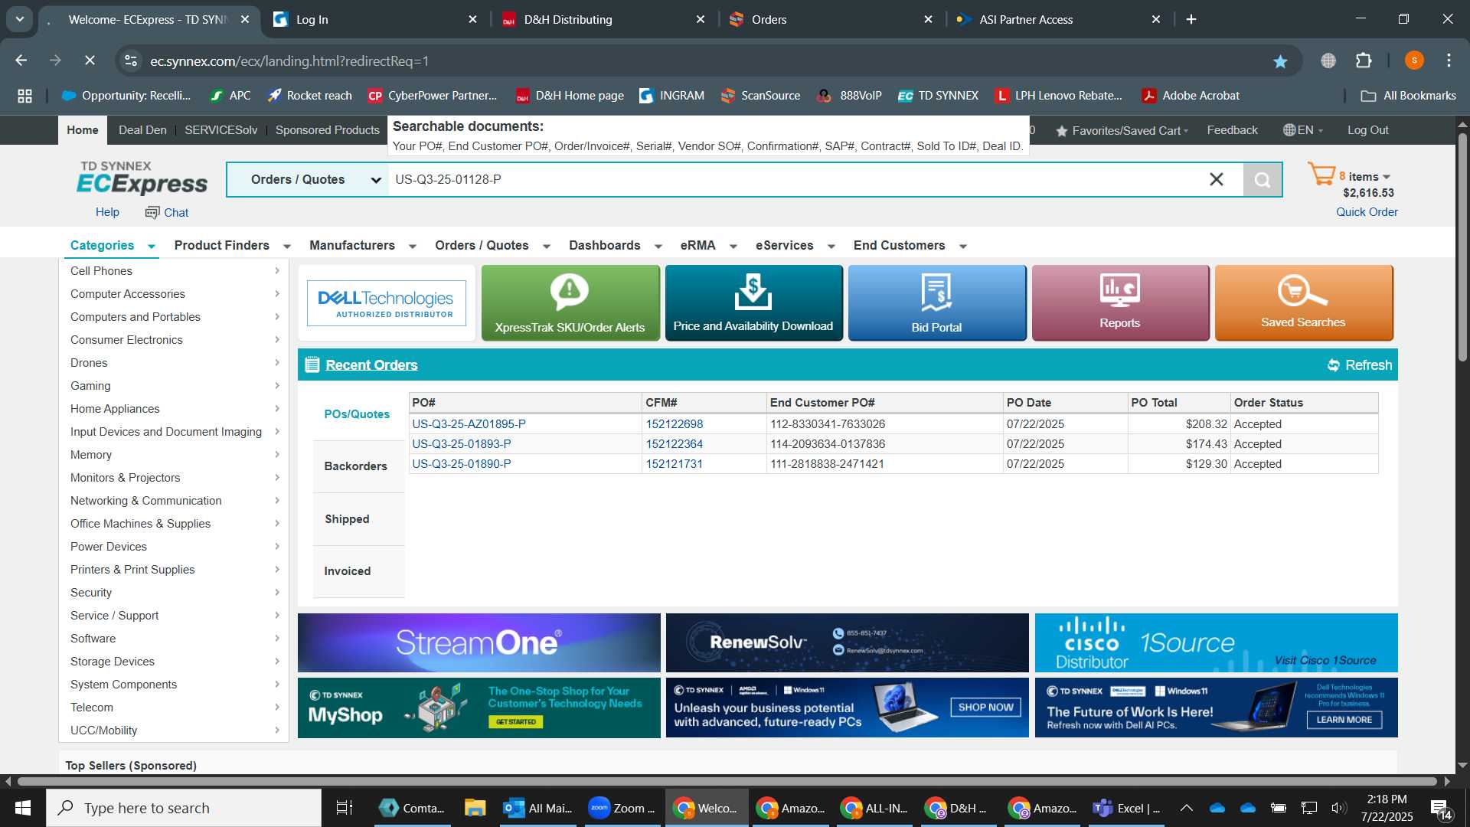
Task: Click the order search input field
Action: [x=796, y=180]
